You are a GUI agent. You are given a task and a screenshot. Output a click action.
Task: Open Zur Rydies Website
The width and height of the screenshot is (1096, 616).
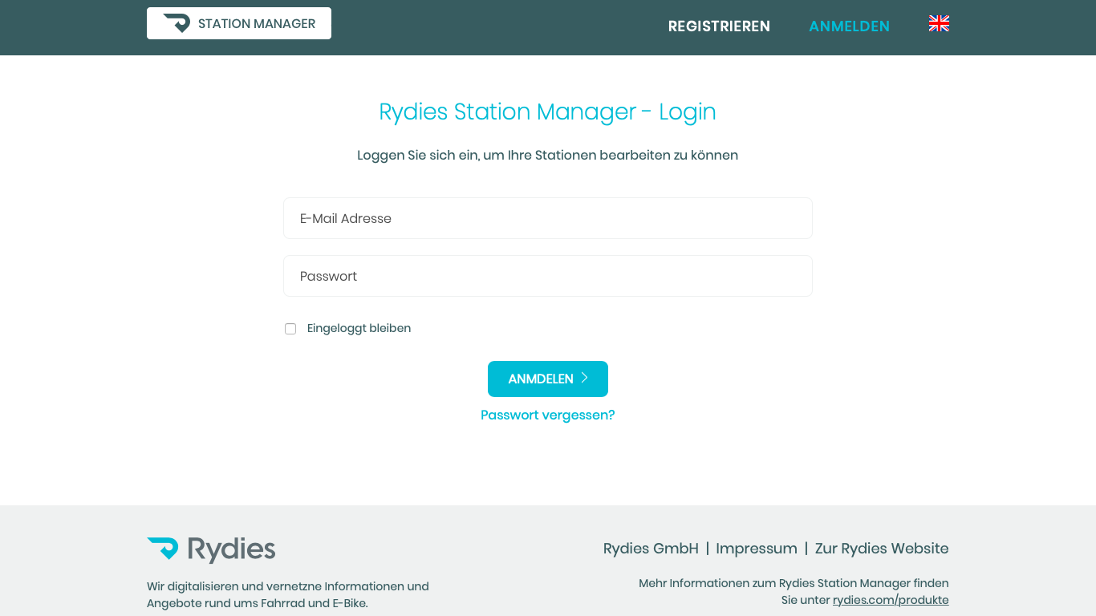tap(881, 549)
